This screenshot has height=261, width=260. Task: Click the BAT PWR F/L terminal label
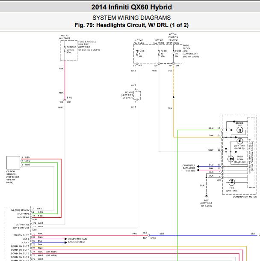(22, 225)
